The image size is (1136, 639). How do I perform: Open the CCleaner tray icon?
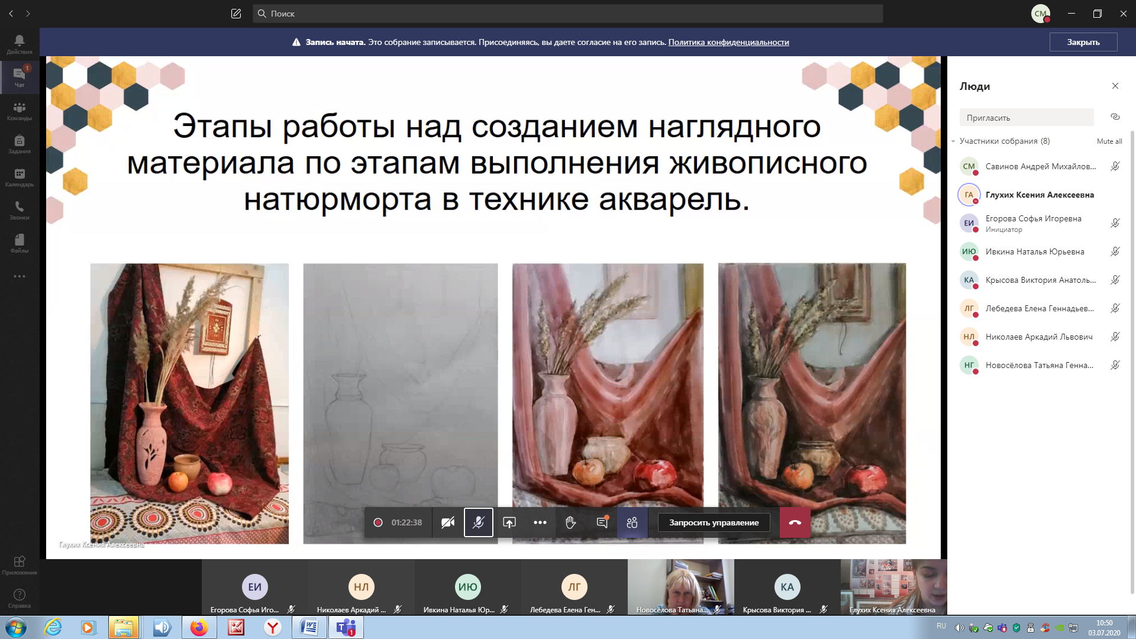point(1045,628)
